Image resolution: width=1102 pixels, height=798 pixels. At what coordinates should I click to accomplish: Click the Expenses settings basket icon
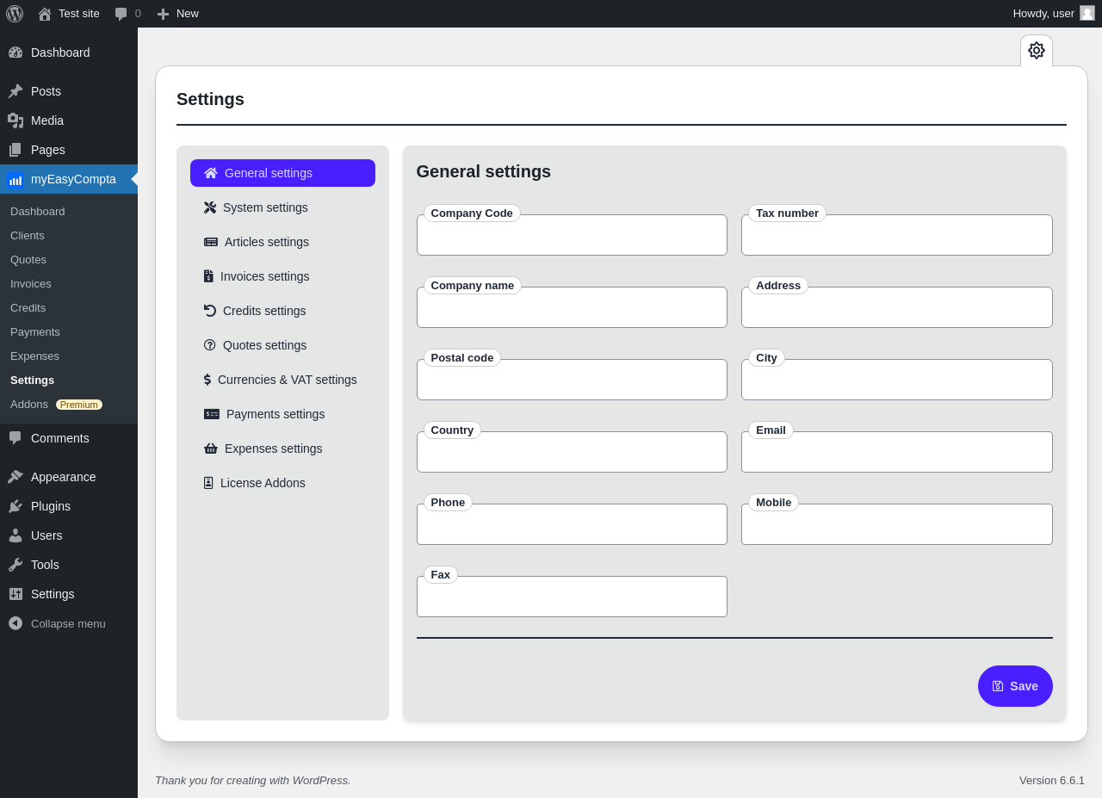pyautogui.click(x=211, y=448)
